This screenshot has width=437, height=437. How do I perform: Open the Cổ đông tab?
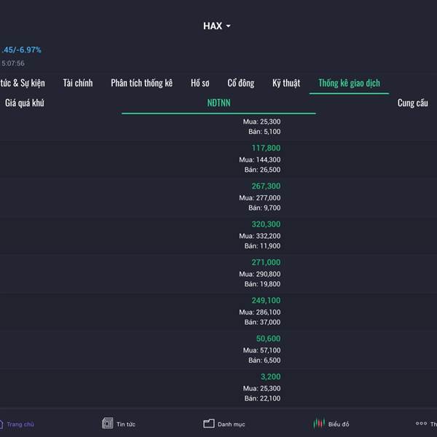tap(241, 83)
